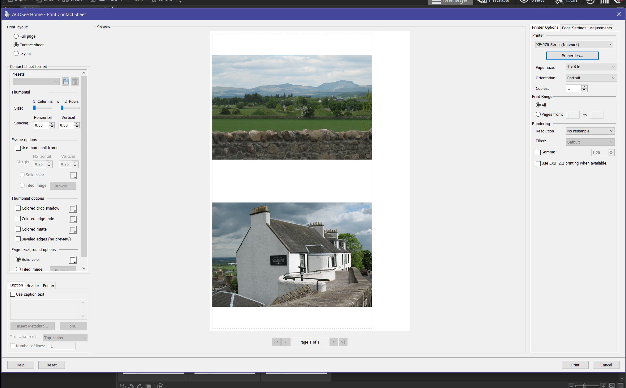Click rotate right icon in main window bottom bar
The width and height of the screenshot is (626, 388).
pyautogui.click(x=140, y=386)
